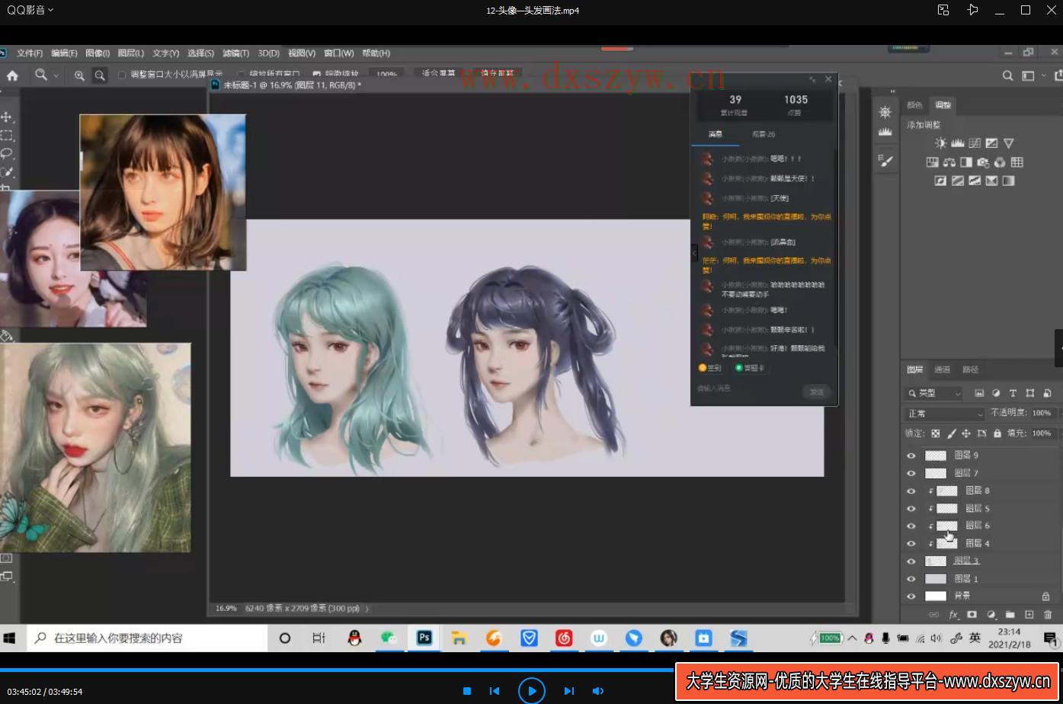
Task: Mute player volume icon
Action: [x=598, y=691]
